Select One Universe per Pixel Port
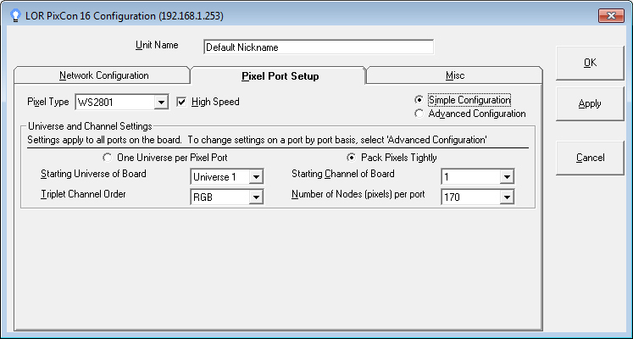Viewport: 633px width, 339px height. [107, 158]
